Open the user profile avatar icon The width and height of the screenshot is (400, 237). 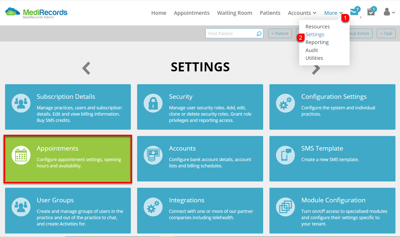[x=387, y=12]
